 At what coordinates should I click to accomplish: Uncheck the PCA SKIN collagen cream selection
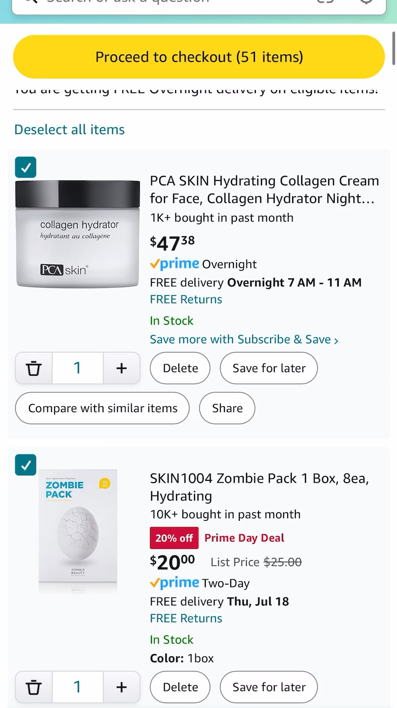[26, 167]
